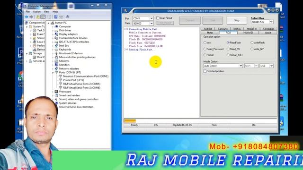
Task: Click the Forward arrow in Computer Management toolbar
Action: pyautogui.click(x=31, y=17)
